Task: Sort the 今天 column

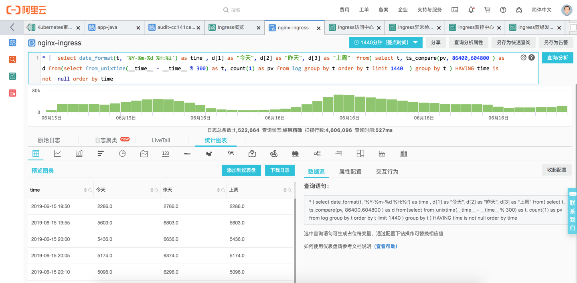Action: pyautogui.click(x=152, y=190)
